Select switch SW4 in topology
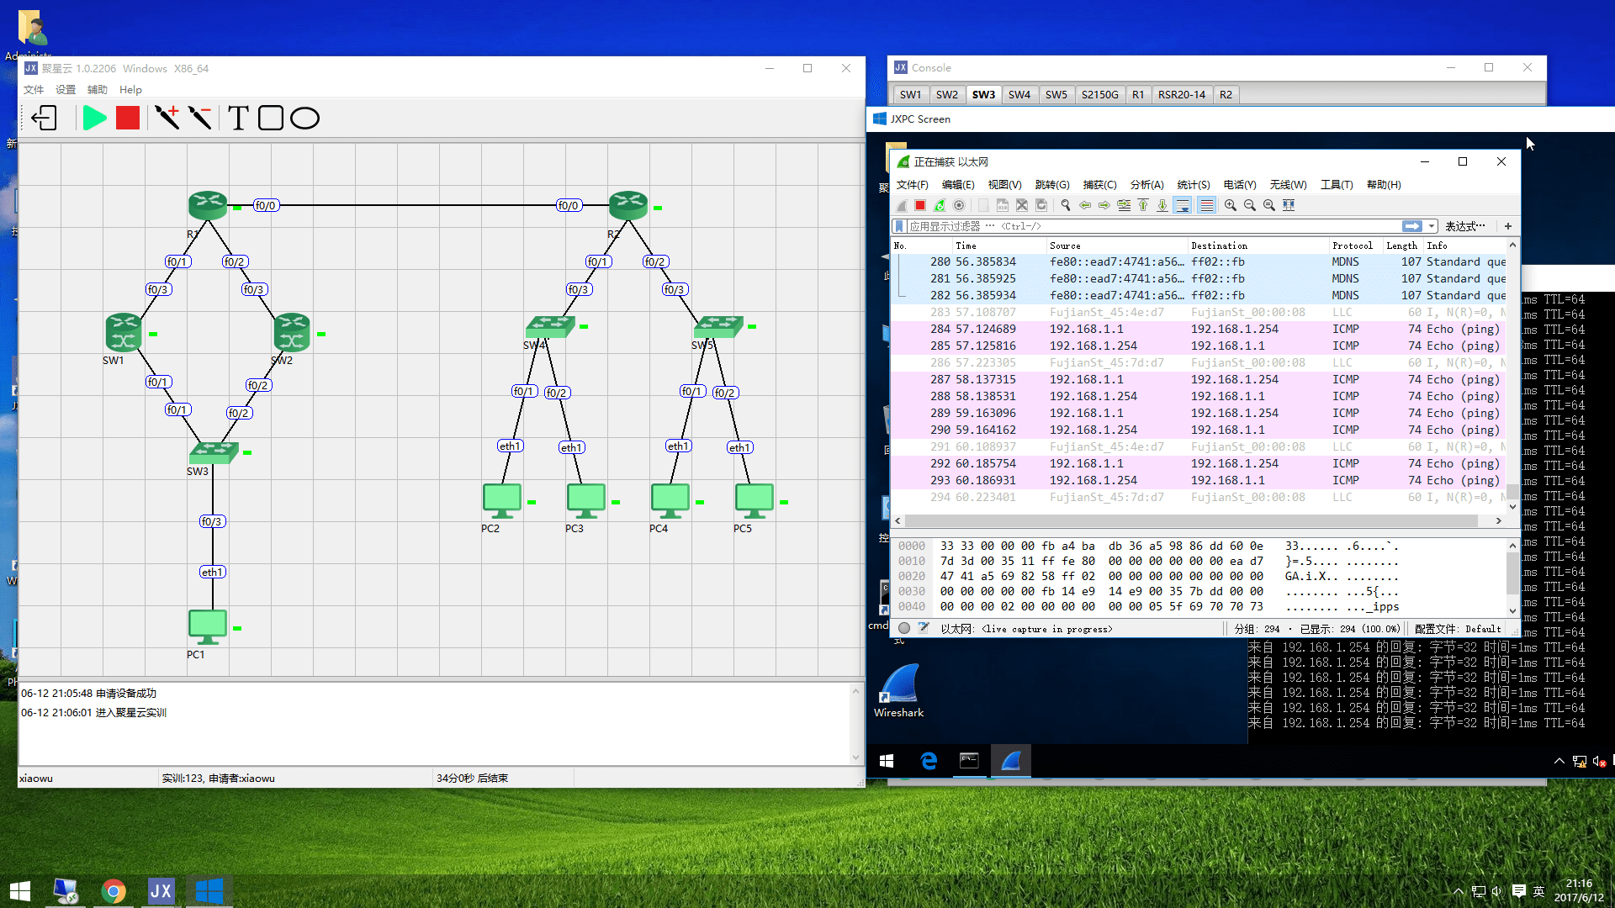The image size is (1615, 908). coord(550,326)
